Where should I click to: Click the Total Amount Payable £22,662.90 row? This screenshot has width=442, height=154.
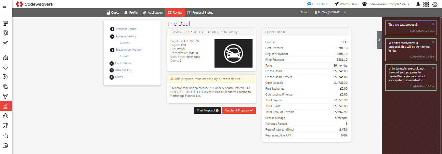point(306,112)
